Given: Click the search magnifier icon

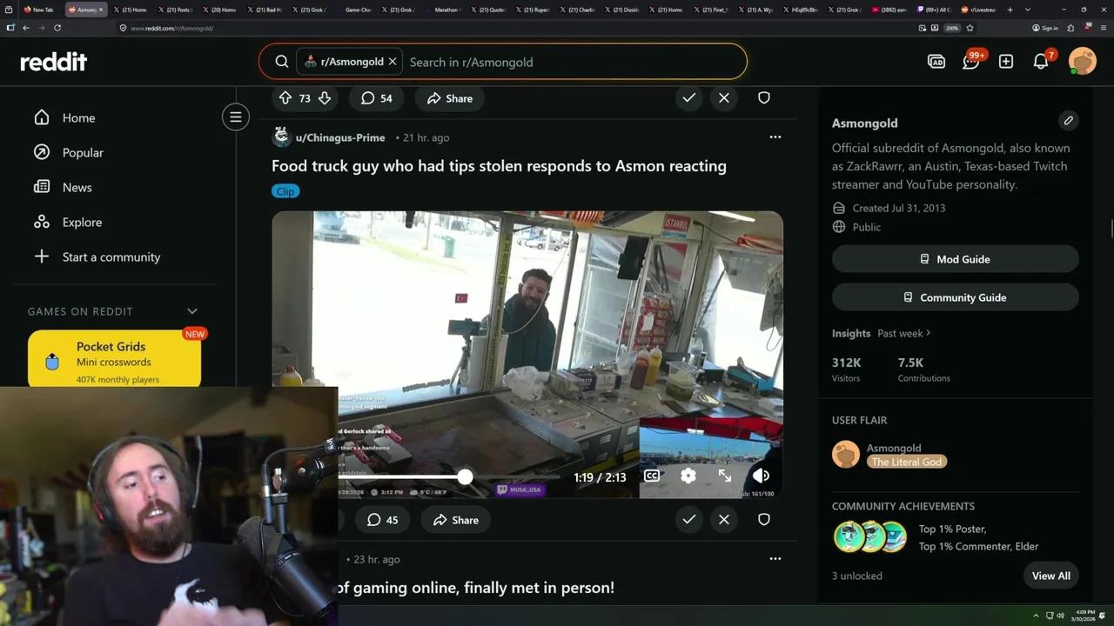Looking at the screenshot, I should click(282, 62).
